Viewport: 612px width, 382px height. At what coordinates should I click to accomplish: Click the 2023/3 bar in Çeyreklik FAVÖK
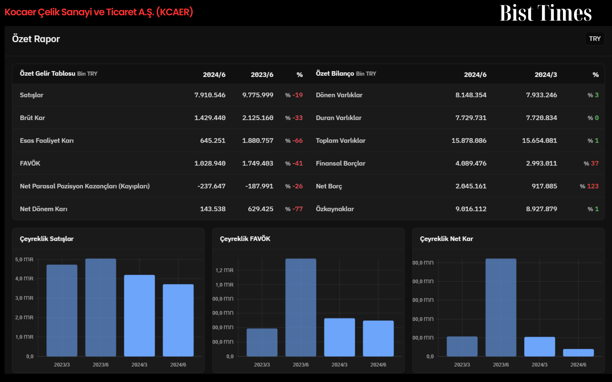click(262, 342)
